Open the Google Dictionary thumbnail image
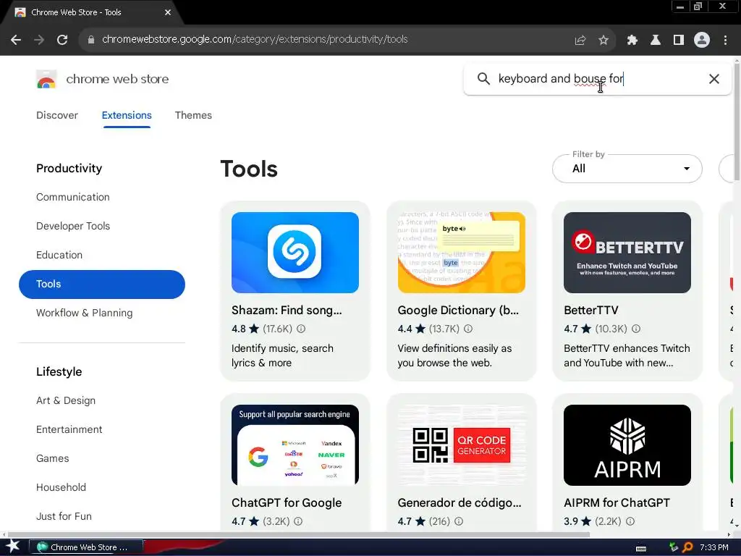This screenshot has width=741, height=556. click(x=461, y=253)
